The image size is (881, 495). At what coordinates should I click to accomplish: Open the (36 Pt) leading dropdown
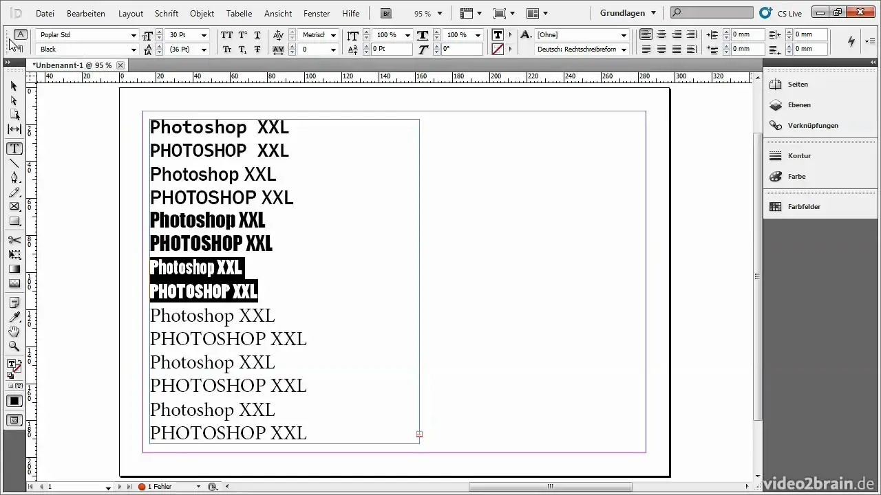coord(204,49)
